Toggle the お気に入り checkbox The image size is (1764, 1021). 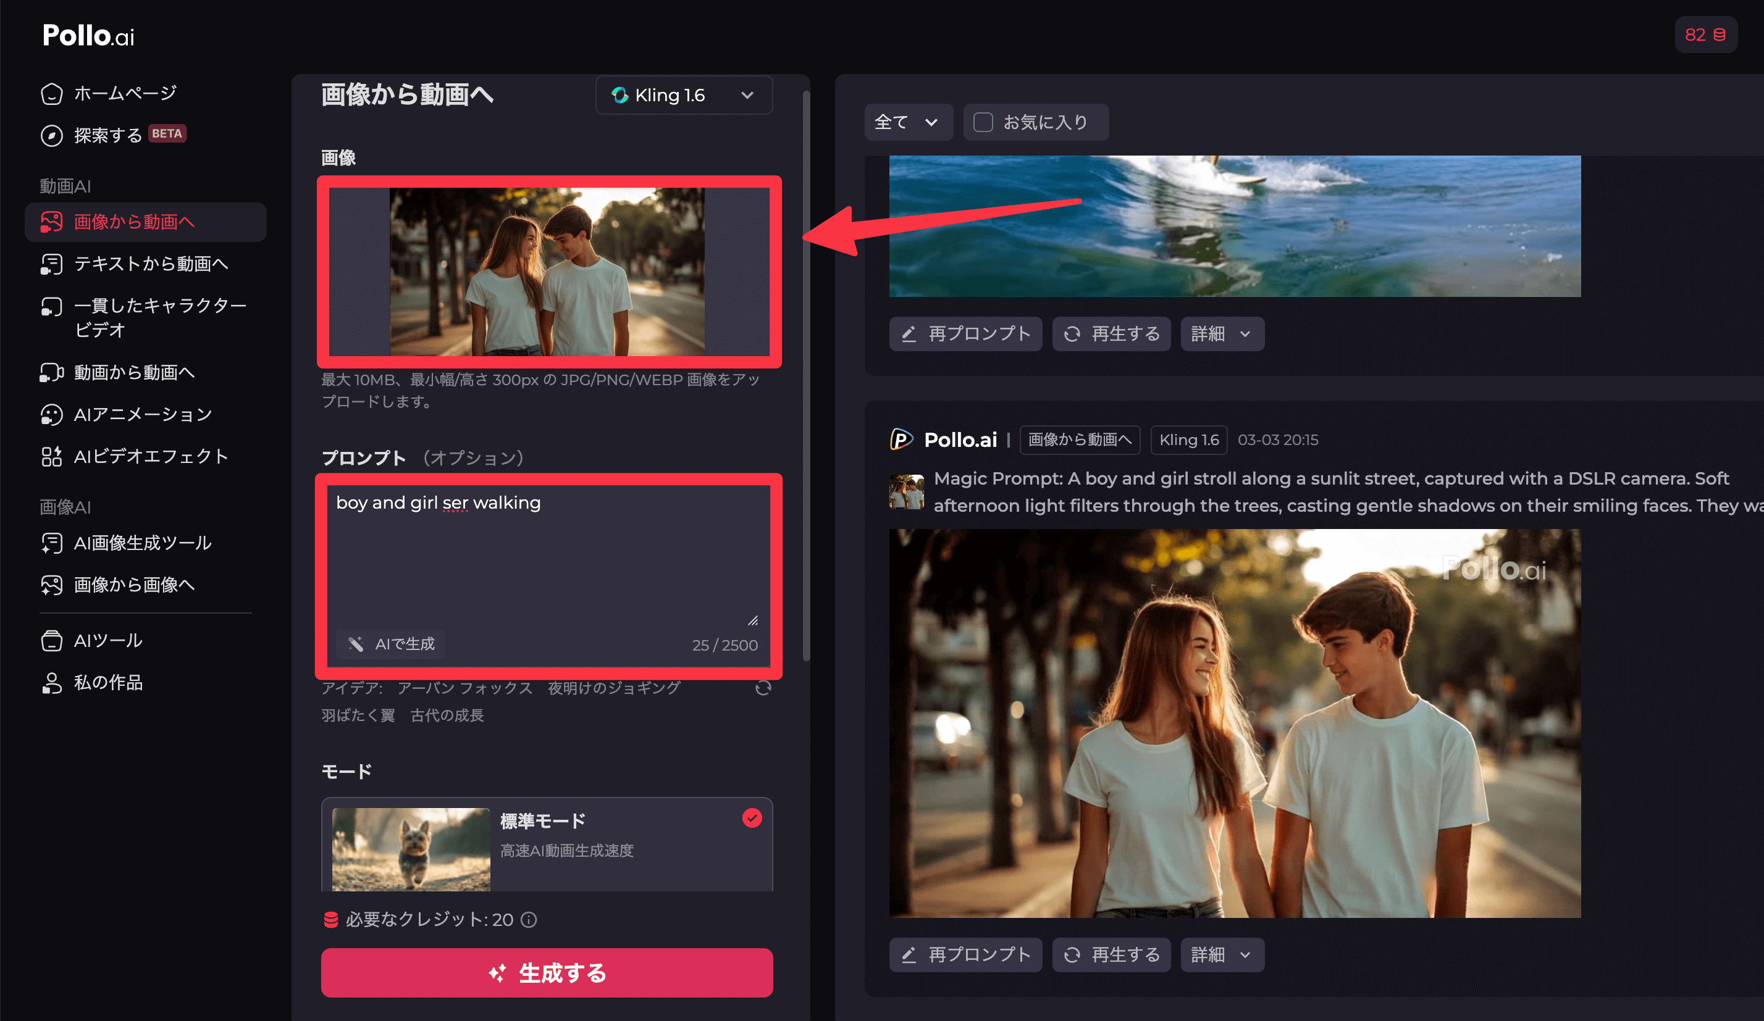pos(983,122)
